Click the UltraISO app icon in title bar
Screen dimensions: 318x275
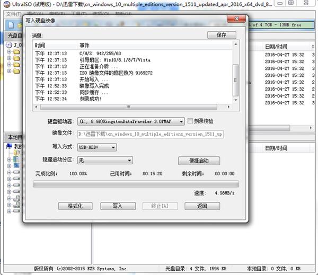[x=7, y=4]
